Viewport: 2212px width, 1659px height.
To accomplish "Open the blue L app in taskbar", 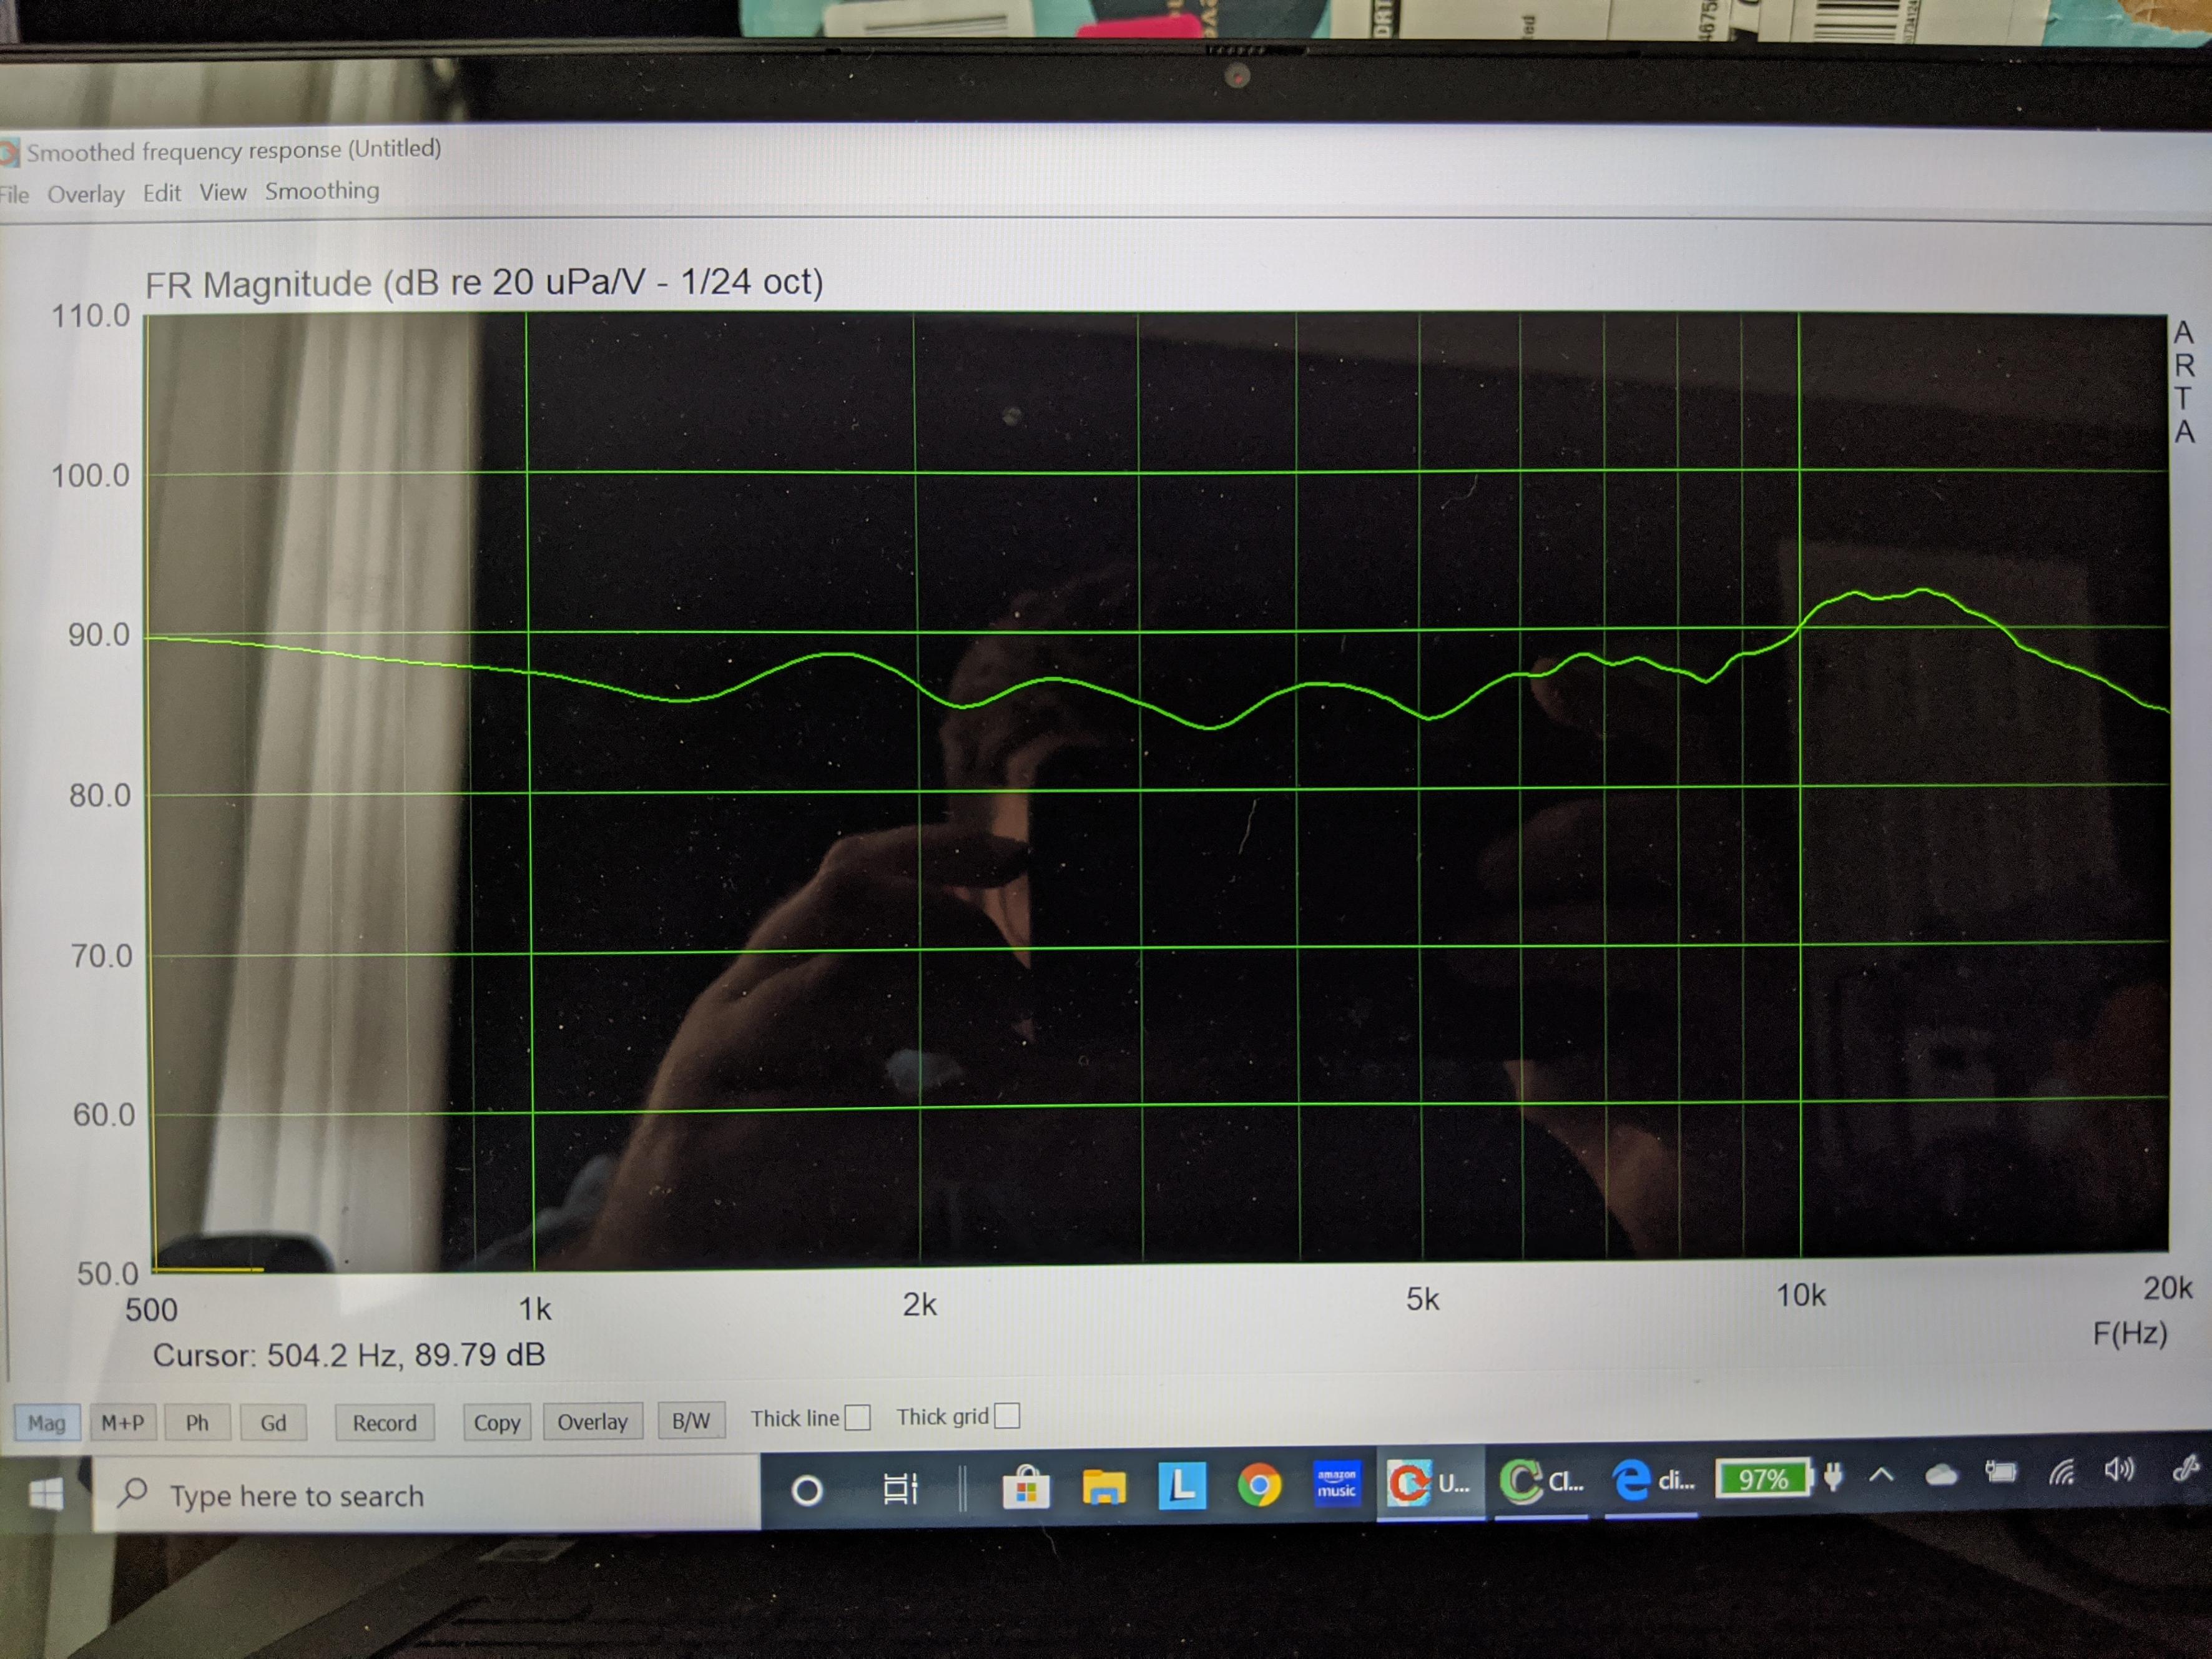I will [x=1181, y=1485].
